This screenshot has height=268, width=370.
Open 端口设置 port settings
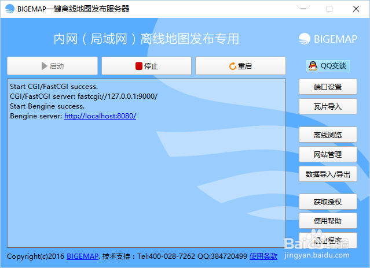(x=328, y=87)
